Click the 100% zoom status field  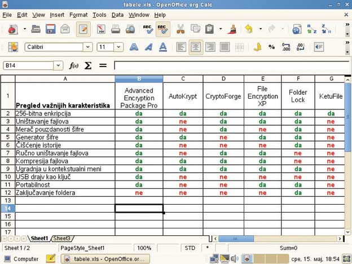pyautogui.click(x=144, y=248)
